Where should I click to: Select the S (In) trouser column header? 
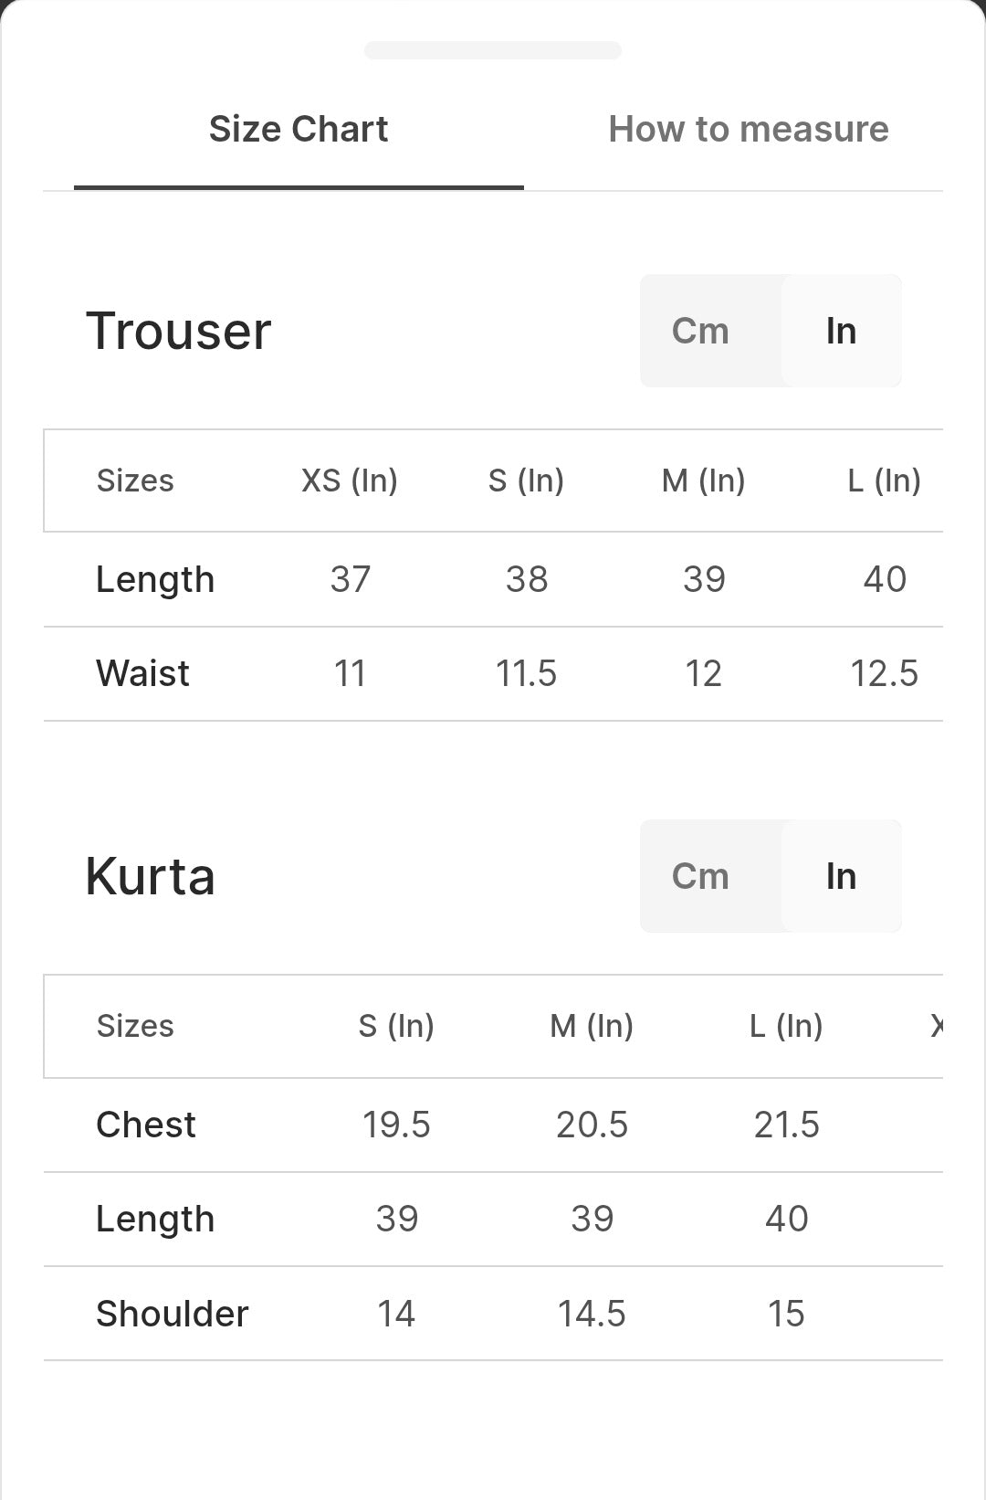526,481
